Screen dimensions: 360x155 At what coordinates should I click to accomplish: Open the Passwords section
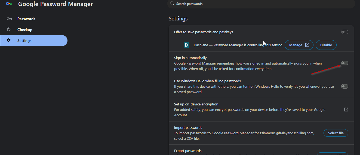(x=34, y=19)
